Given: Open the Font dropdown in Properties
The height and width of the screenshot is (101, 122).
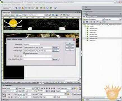Looking at the screenshot, I should coord(17,91).
